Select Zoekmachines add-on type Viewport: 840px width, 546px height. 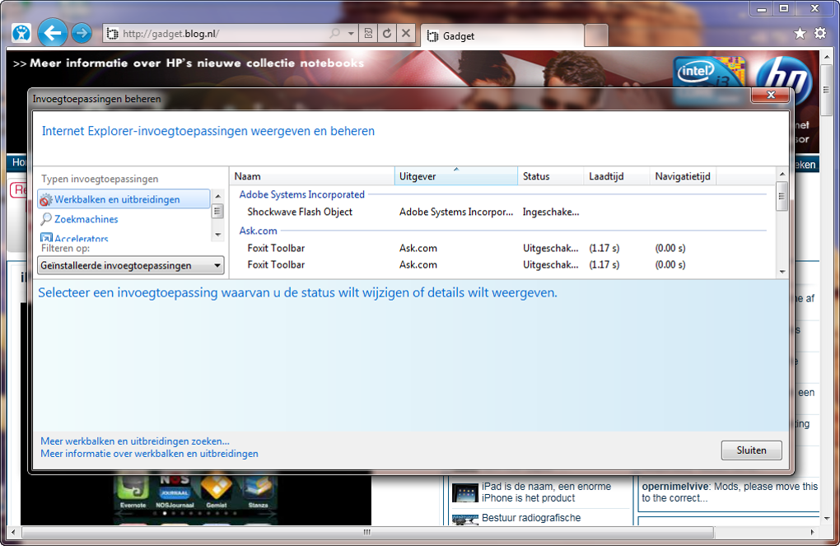[x=86, y=219]
